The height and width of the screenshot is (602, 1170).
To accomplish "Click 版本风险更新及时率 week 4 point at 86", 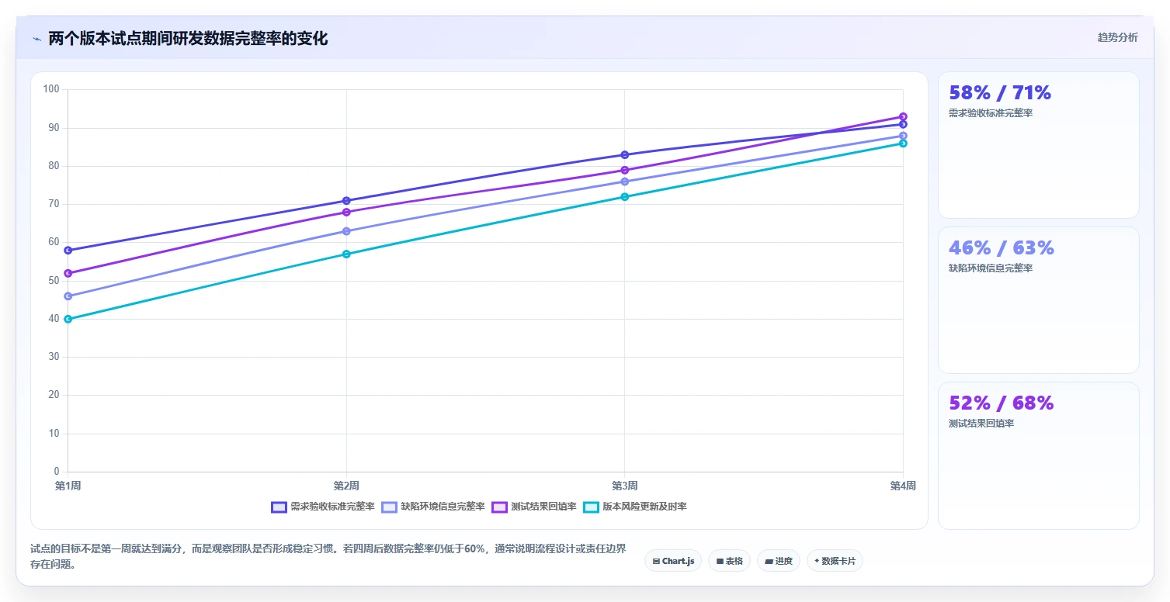I will [x=903, y=144].
